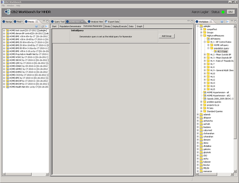
Task: Expand the compeffect folder
Action: click(x=201, y=29)
